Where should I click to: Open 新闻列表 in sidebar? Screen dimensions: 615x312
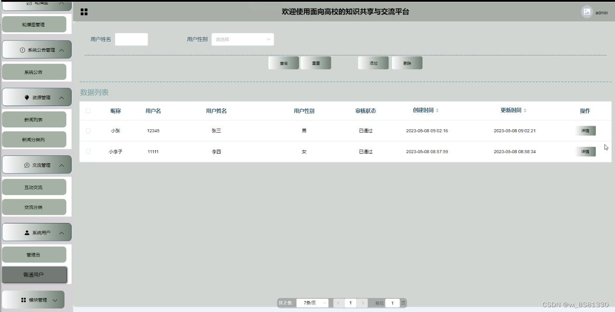coord(34,120)
